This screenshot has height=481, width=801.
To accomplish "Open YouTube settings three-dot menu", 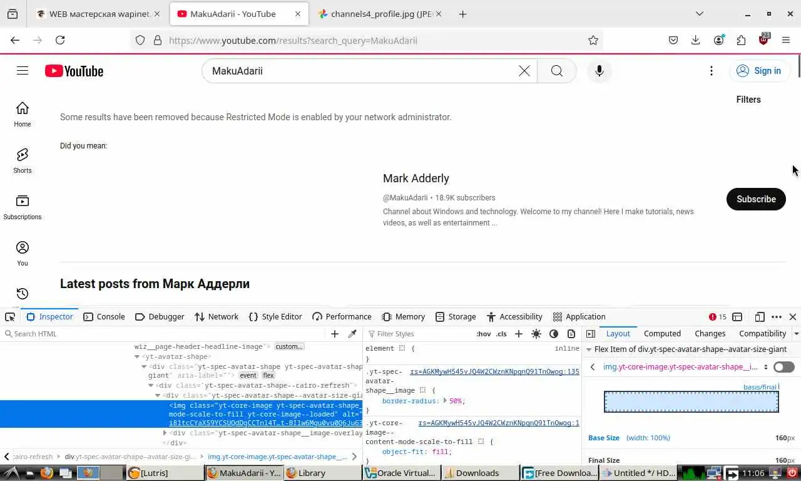I will click(712, 71).
